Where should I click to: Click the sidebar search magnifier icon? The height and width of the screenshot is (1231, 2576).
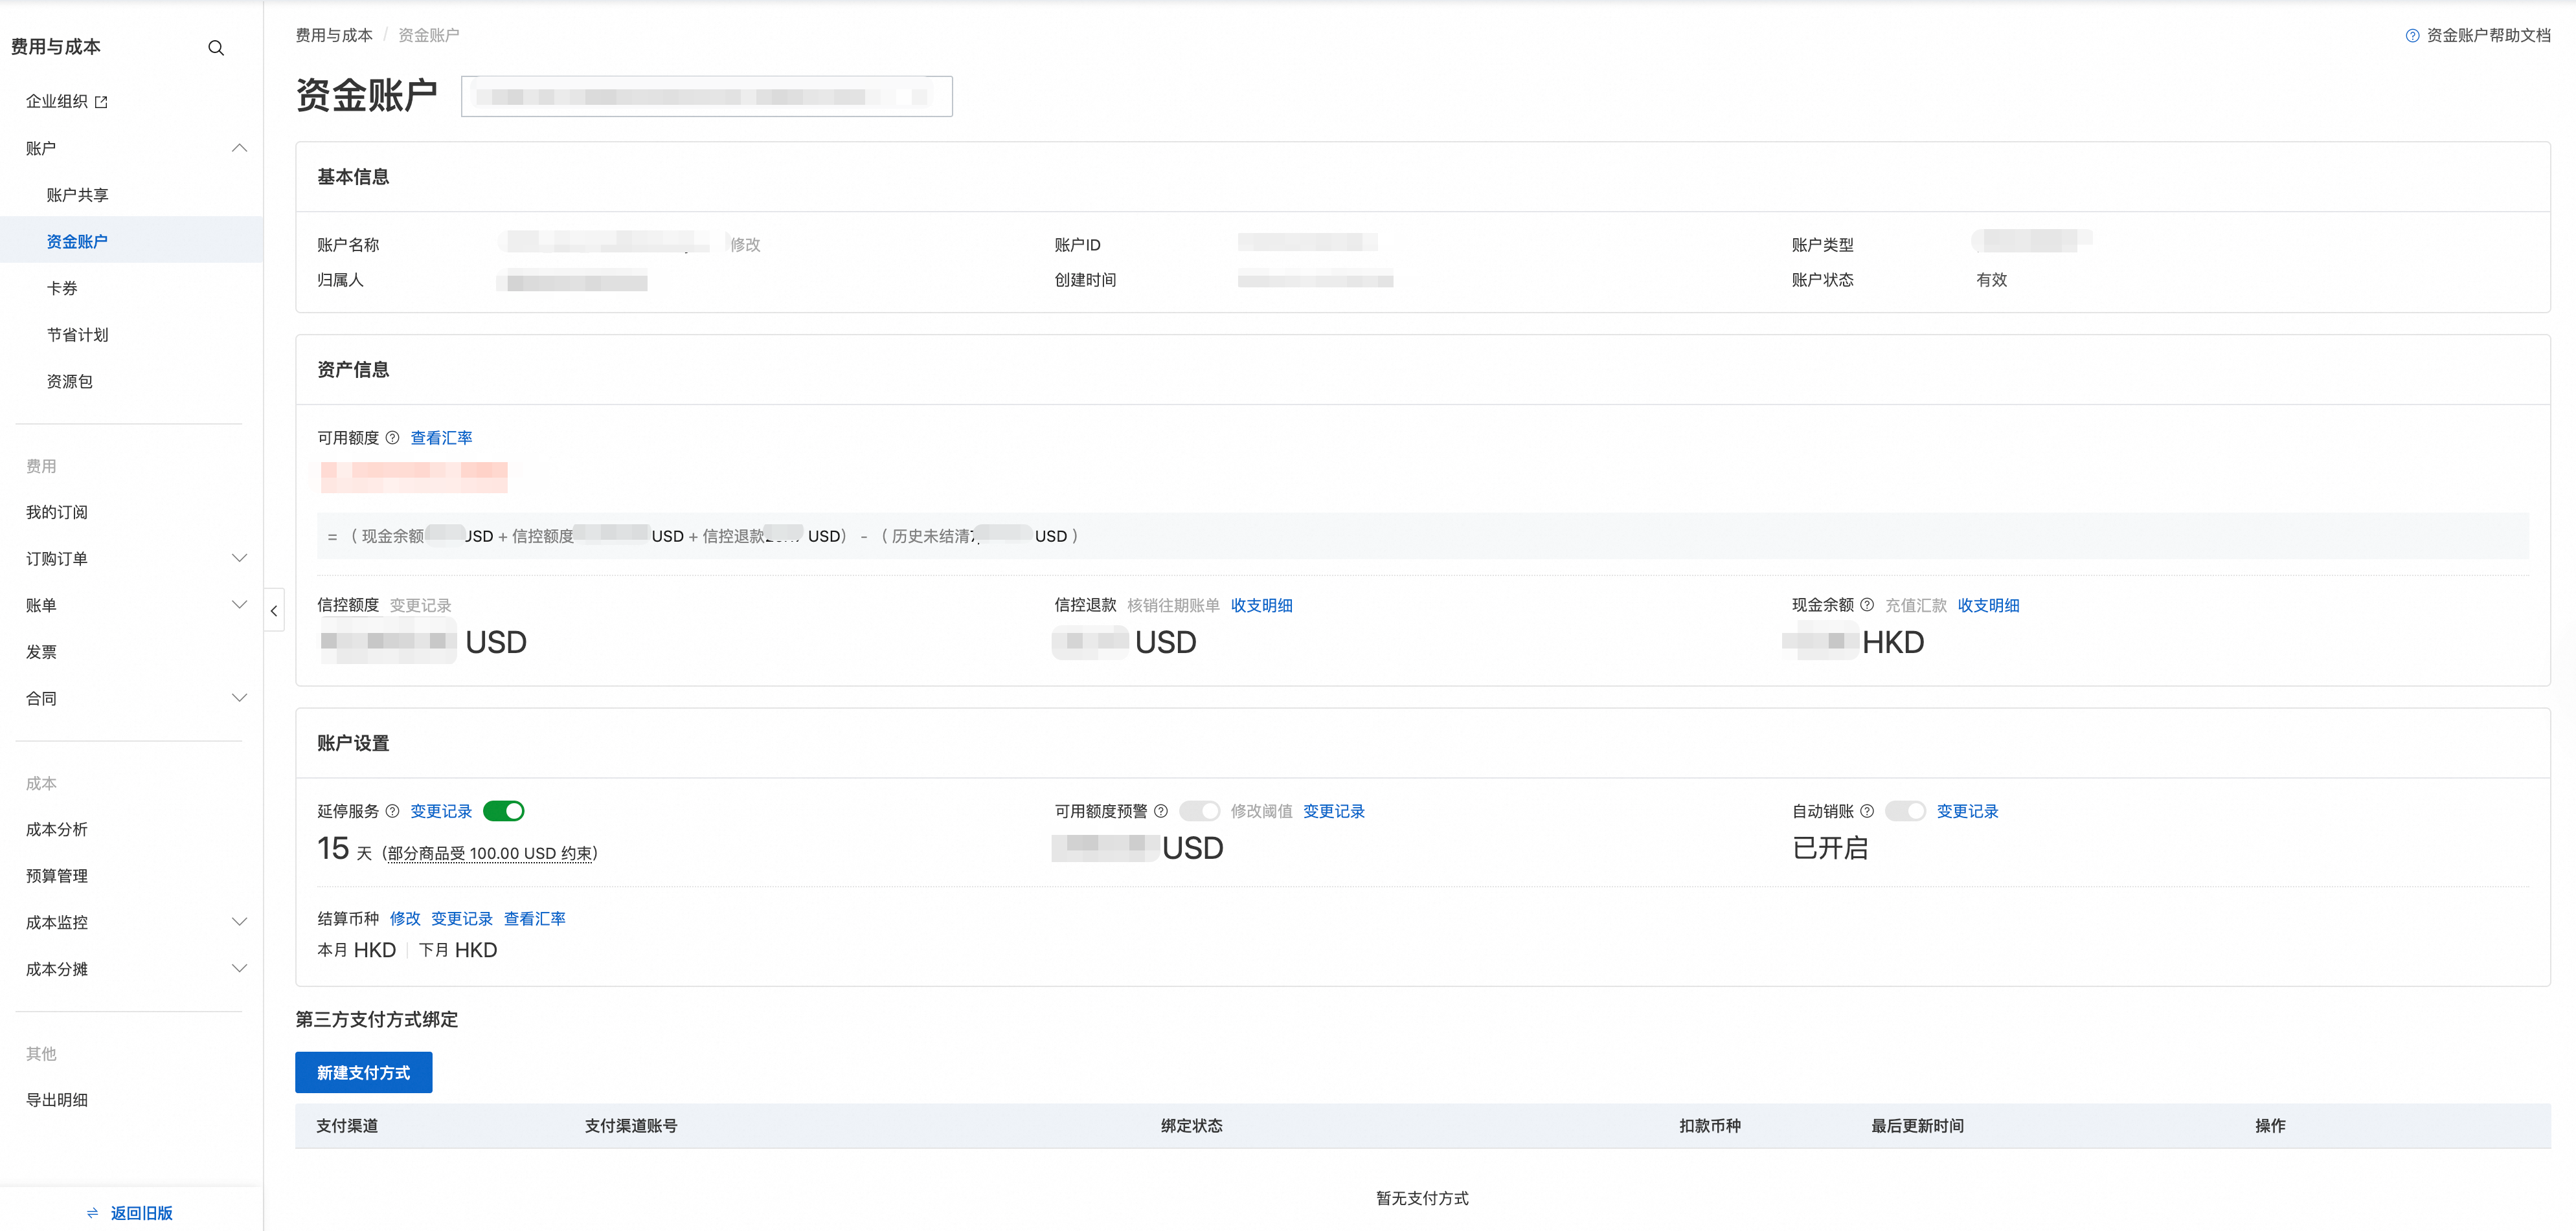click(216, 48)
